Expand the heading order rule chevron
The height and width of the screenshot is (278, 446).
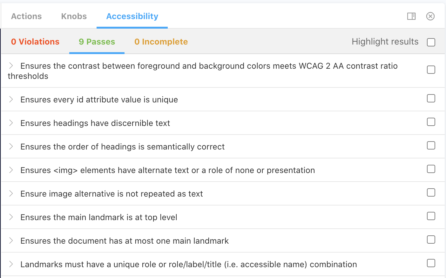click(x=11, y=146)
